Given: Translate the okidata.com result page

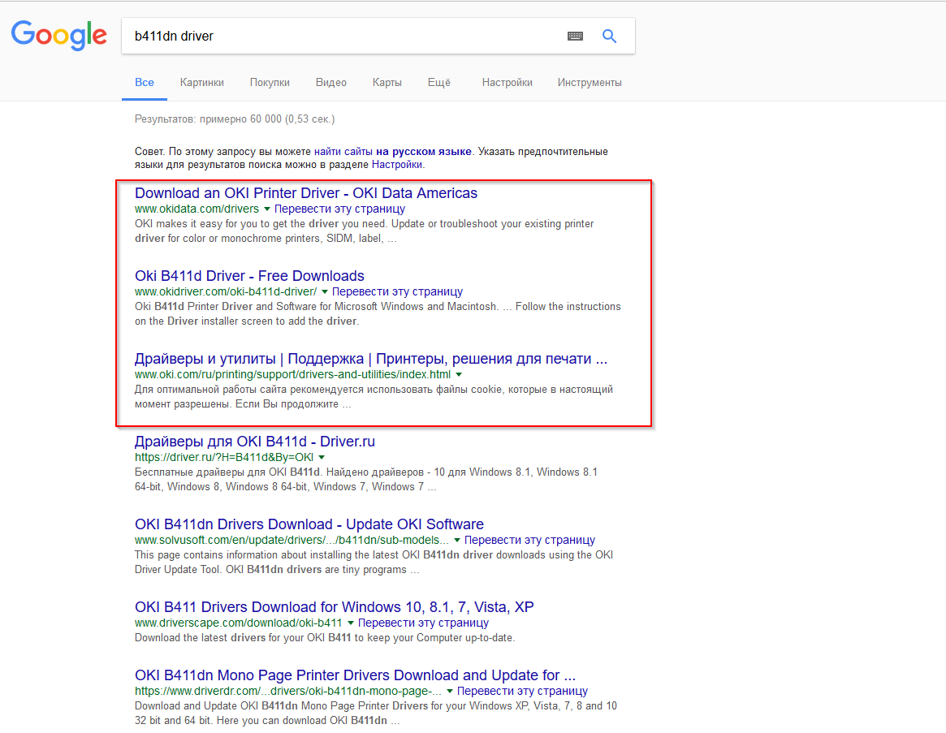Looking at the screenshot, I should click(339, 209).
